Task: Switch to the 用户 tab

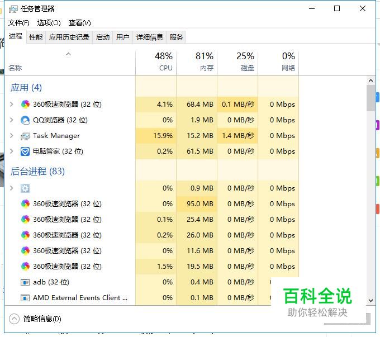Action: pyautogui.click(x=122, y=37)
